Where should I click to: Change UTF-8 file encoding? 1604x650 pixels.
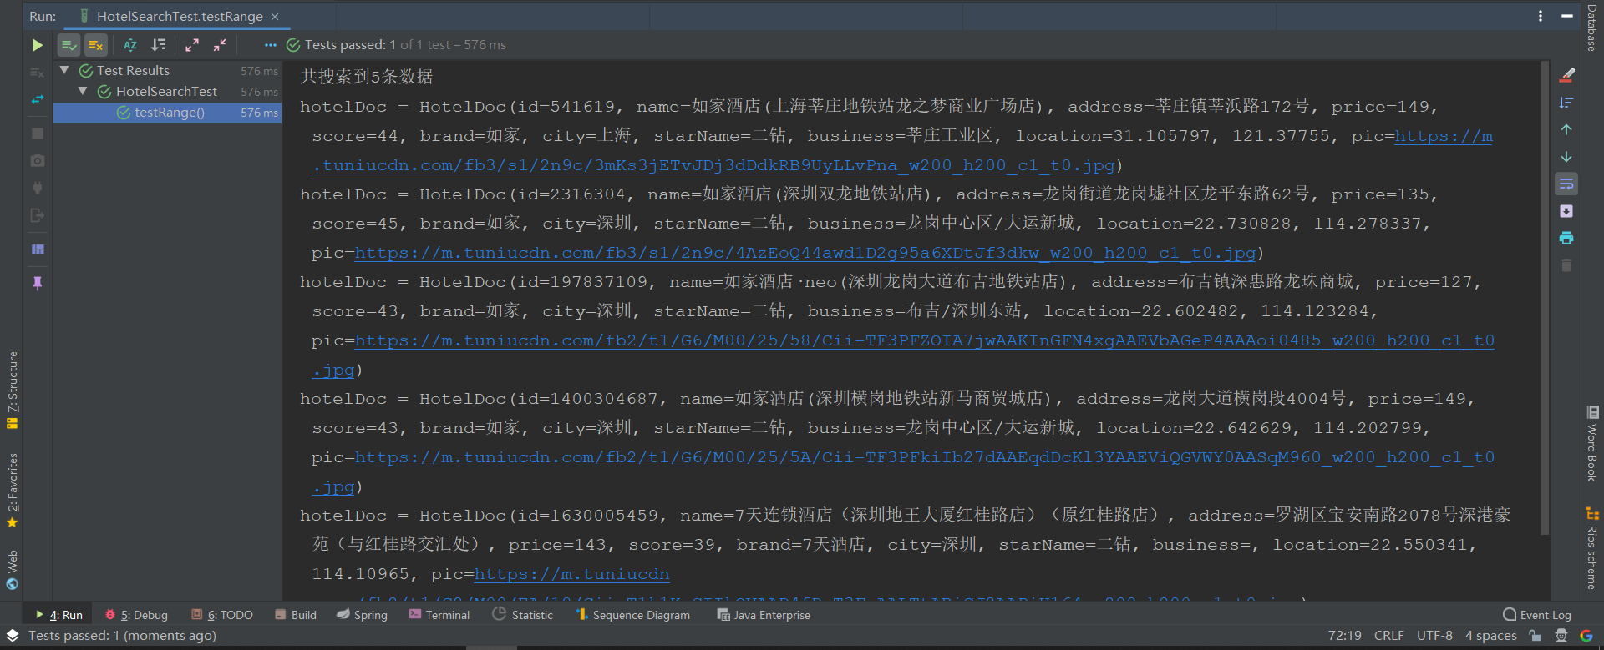tap(1434, 636)
